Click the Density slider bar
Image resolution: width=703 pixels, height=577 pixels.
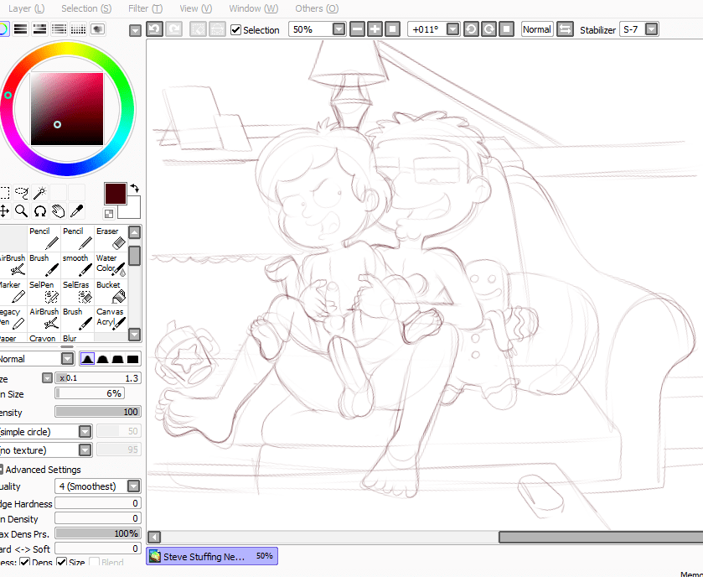click(x=97, y=412)
